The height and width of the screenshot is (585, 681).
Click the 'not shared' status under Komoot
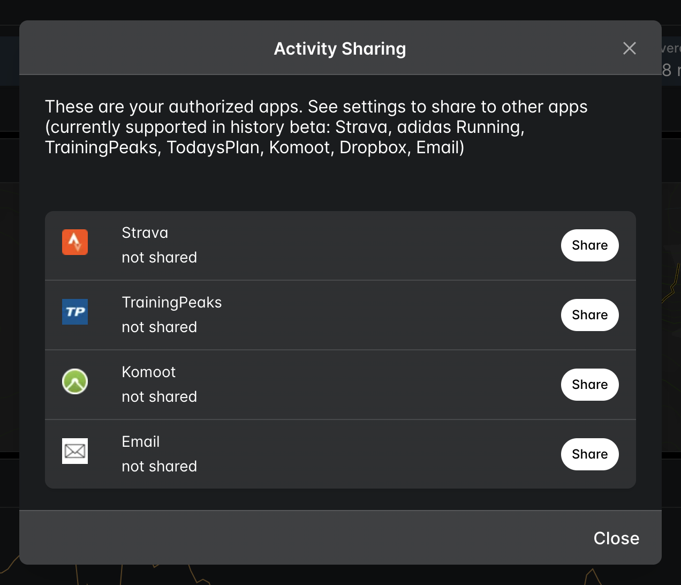click(160, 397)
